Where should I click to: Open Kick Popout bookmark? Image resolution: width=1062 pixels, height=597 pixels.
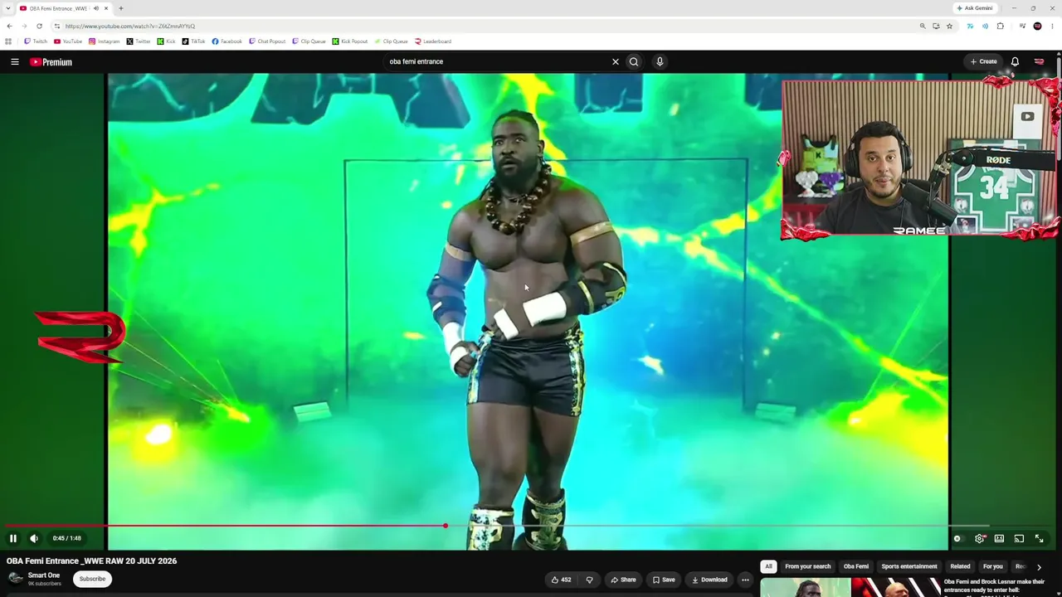(349, 41)
